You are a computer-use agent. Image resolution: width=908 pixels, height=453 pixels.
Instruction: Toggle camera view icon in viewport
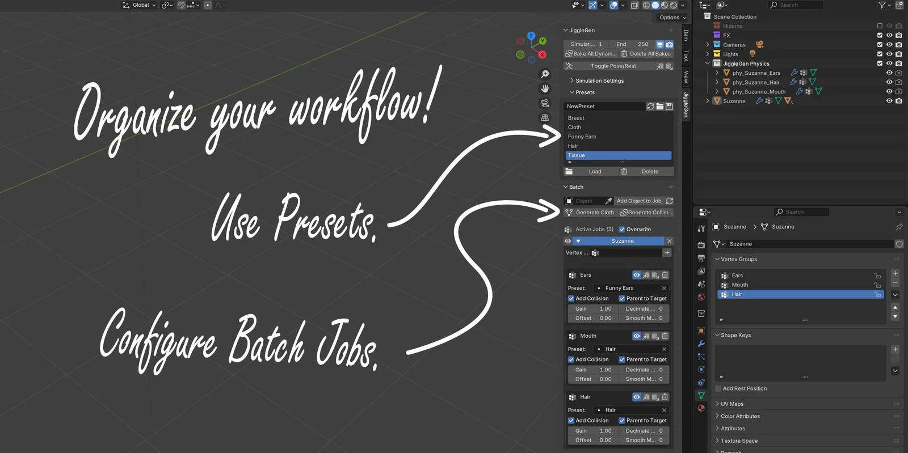pos(545,103)
